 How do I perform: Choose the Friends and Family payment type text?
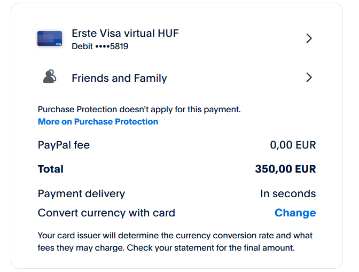pos(119,78)
